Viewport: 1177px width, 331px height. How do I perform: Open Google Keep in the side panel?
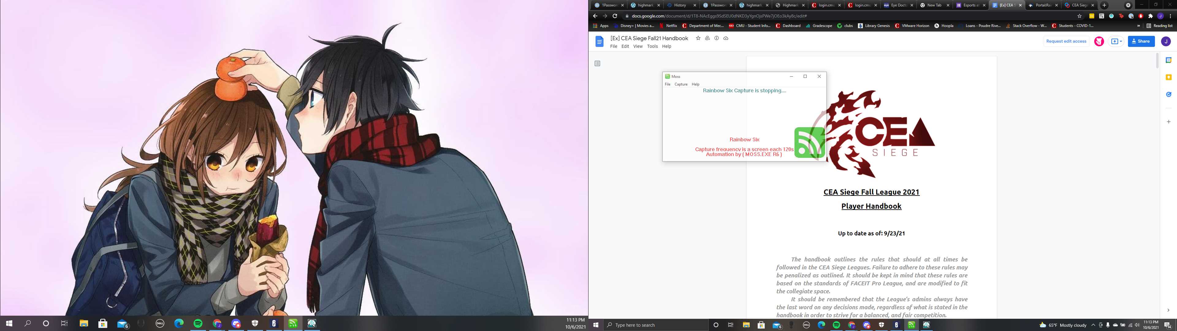(x=1168, y=77)
